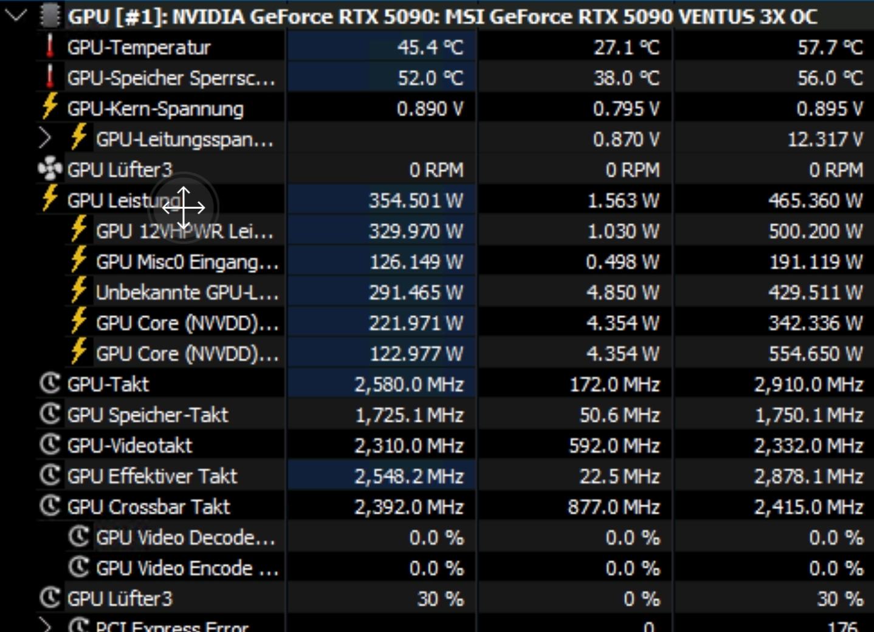Image resolution: width=874 pixels, height=632 pixels.
Task: Click the 126.149 W Misc0 input value
Action: (x=416, y=262)
